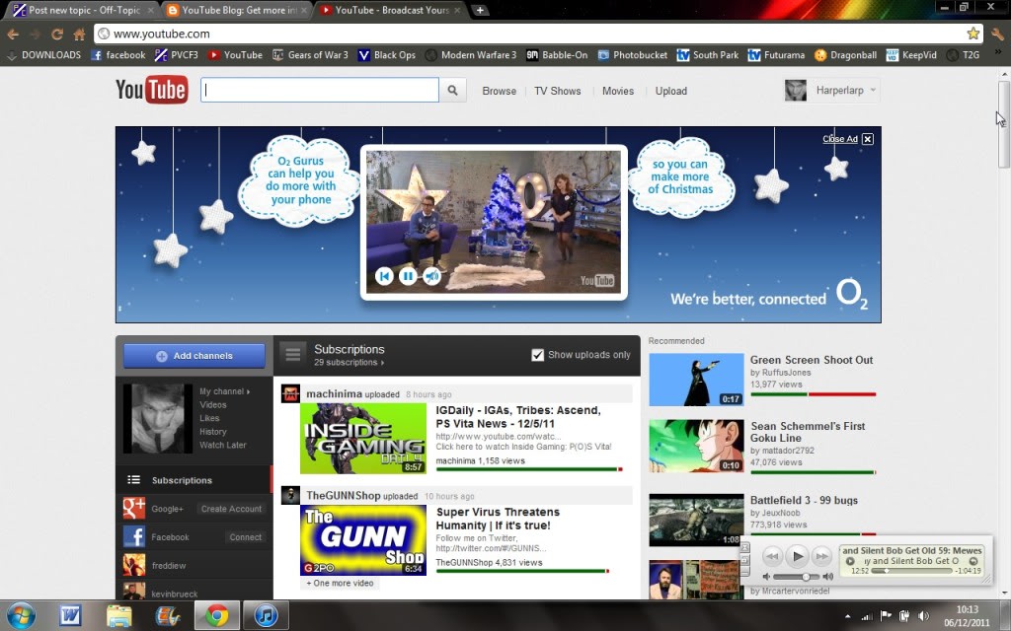Image resolution: width=1011 pixels, height=631 pixels.
Task: Mute the ad with speaker icon
Action: [x=431, y=276]
